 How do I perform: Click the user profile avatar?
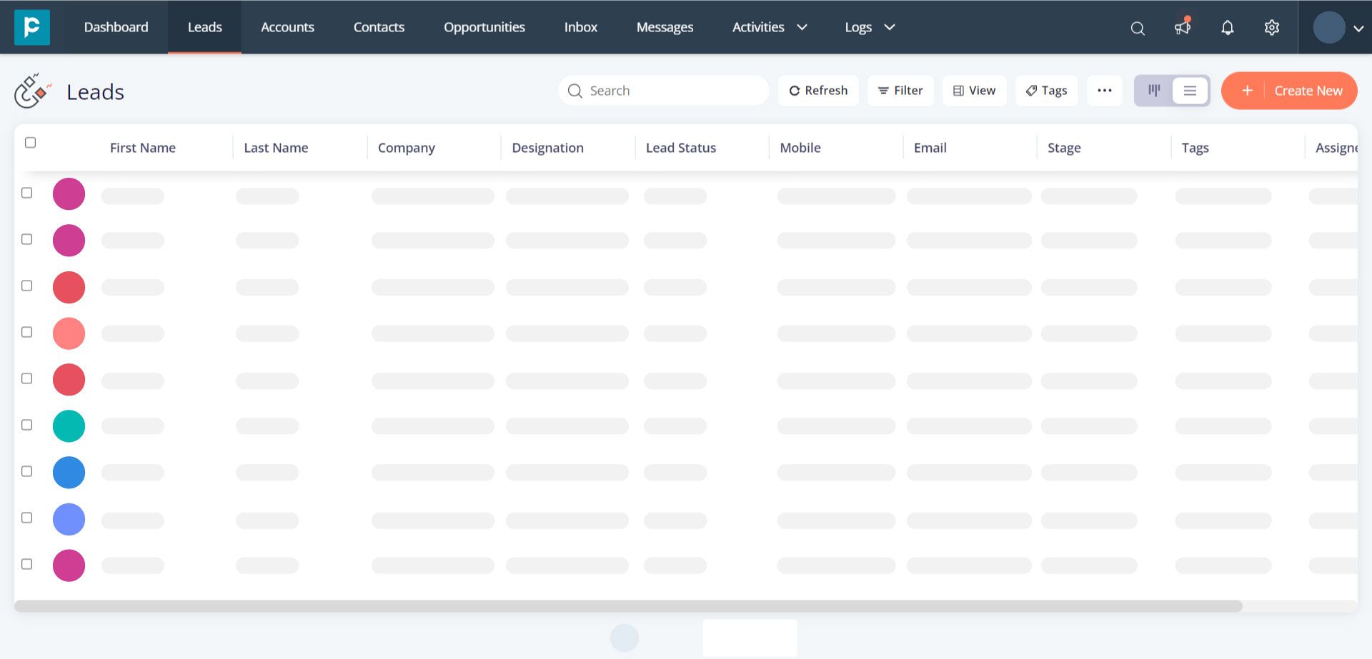click(1329, 28)
